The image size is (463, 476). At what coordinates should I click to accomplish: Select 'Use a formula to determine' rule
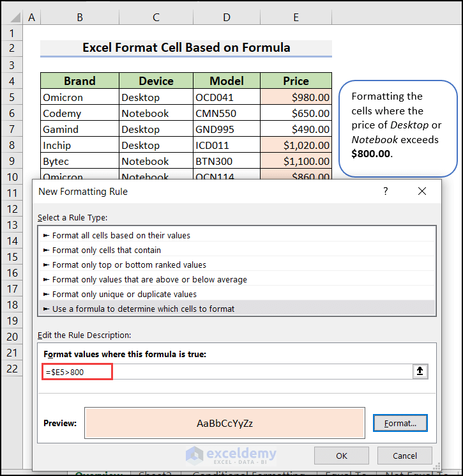pos(237,309)
